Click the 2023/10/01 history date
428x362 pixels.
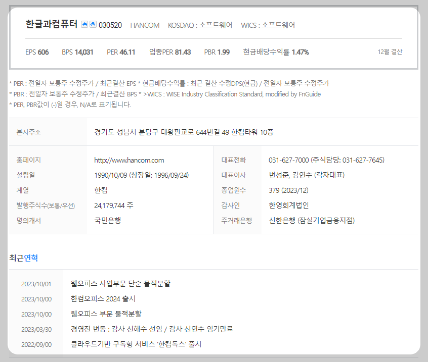36,284
